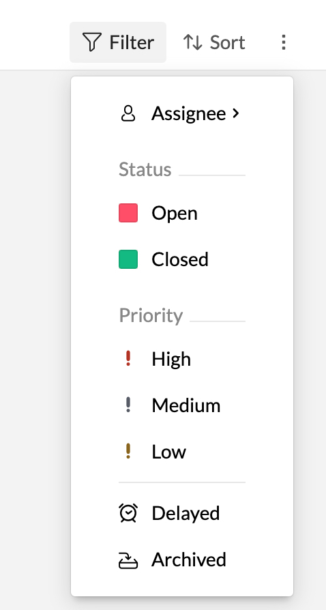Expand the Assignee submenu chevron
This screenshot has width=326, height=610.
(235, 113)
